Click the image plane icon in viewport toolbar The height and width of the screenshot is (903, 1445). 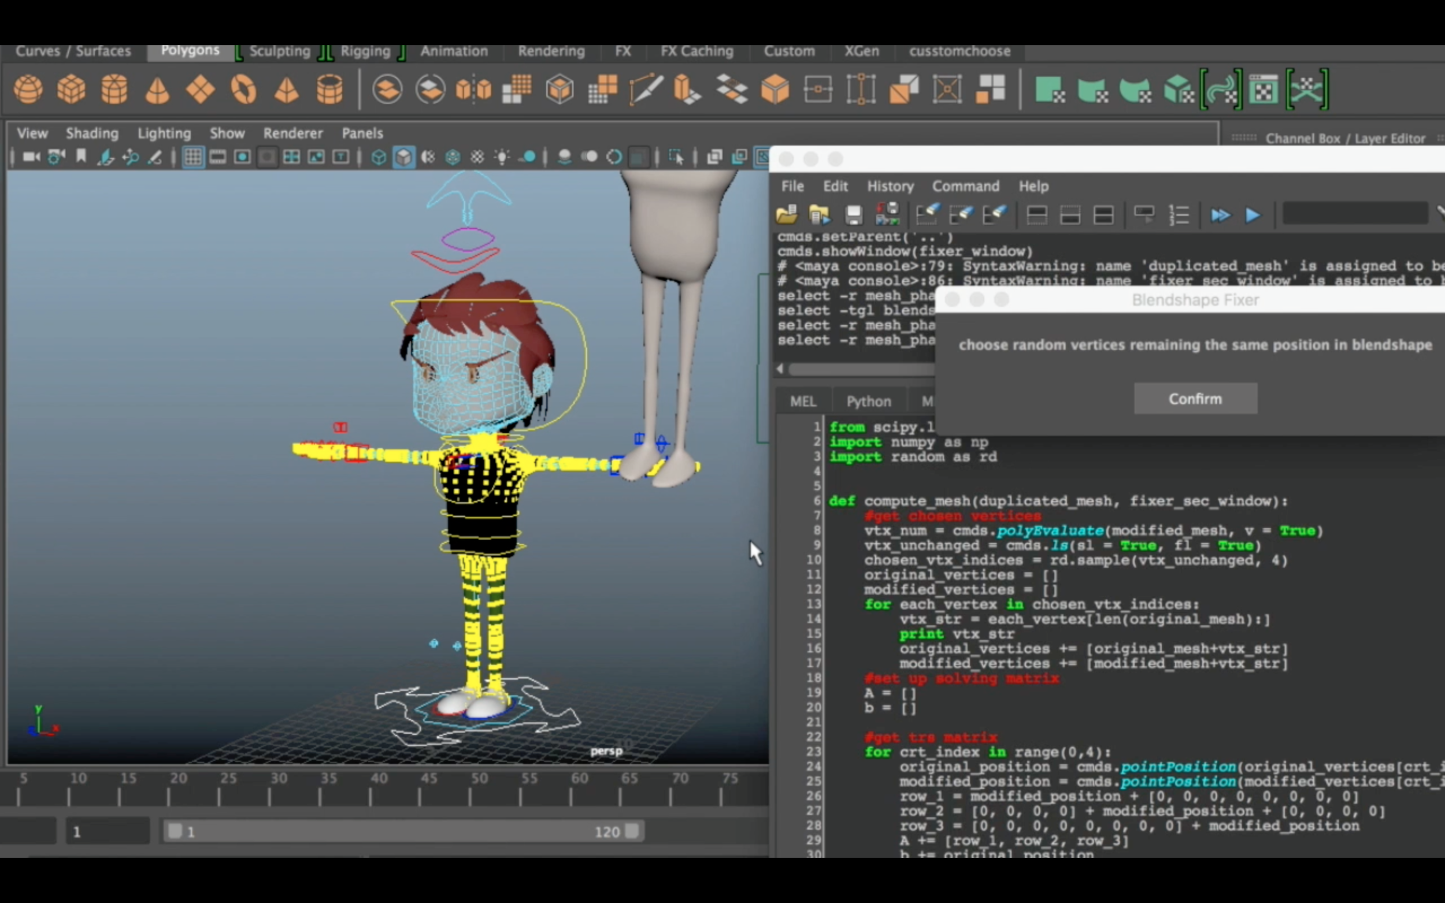106,157
